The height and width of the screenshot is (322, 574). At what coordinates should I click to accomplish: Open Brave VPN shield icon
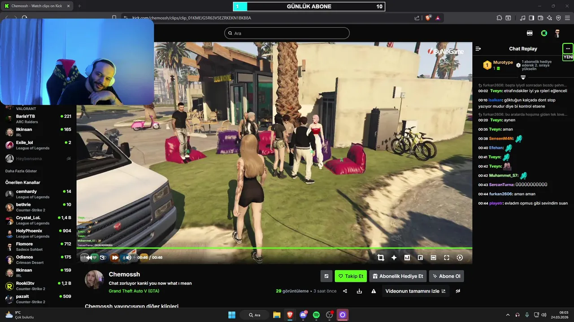[558, 18]
